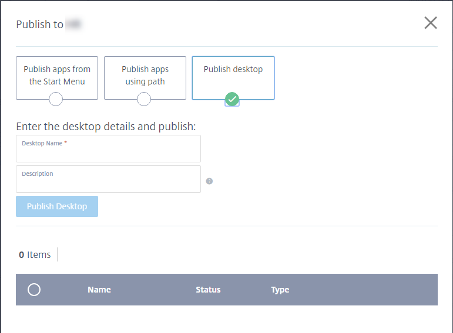
Task: Close the Publish dialog with X
Action: pyautogui.click(x=431, y=23)
